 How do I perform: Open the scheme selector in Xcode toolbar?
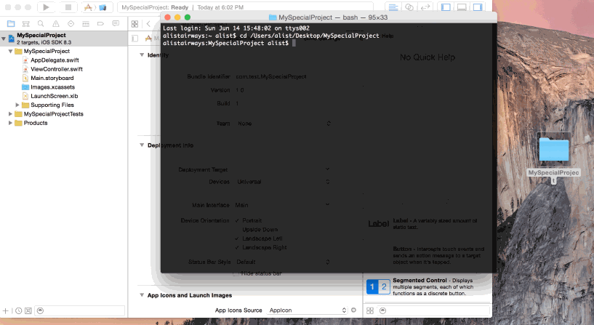tap(95, 7)
